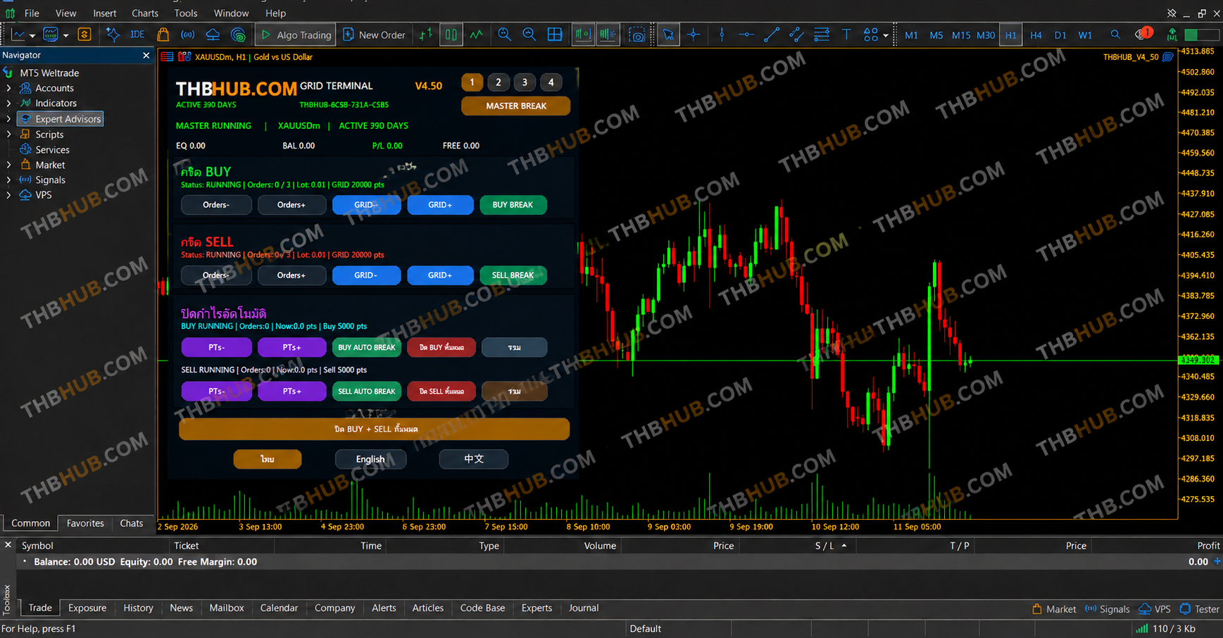Switch chart timeframe to M30
This screenshot has width=1223, height=638.
[986, 35]
